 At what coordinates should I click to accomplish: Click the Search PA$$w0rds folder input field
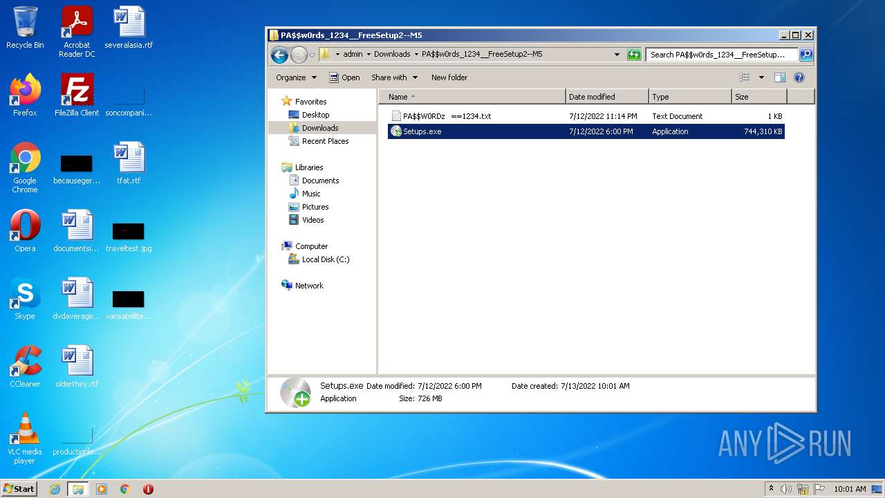tap(723, 55)
